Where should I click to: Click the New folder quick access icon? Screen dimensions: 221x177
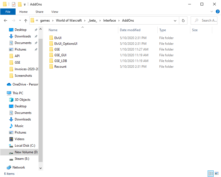(20, 4)
